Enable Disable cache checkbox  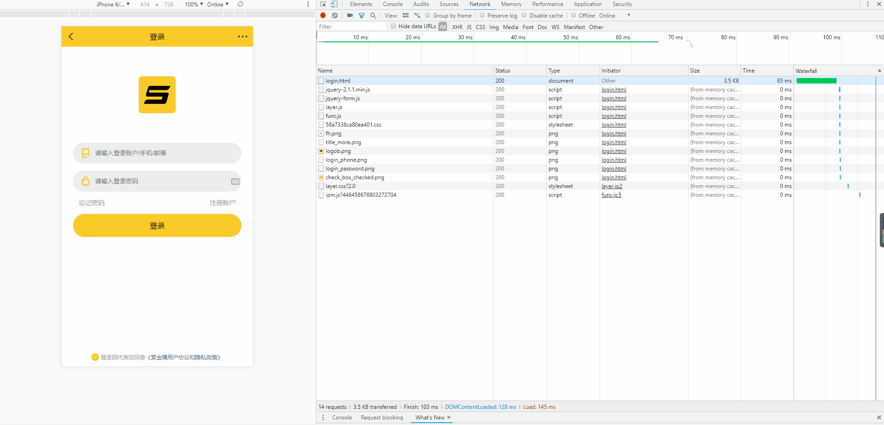(524, 15)
